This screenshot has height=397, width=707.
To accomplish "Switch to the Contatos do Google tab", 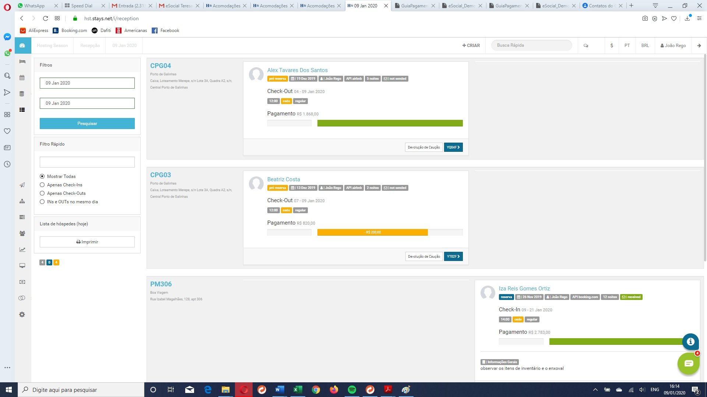I will click(601, 6).
